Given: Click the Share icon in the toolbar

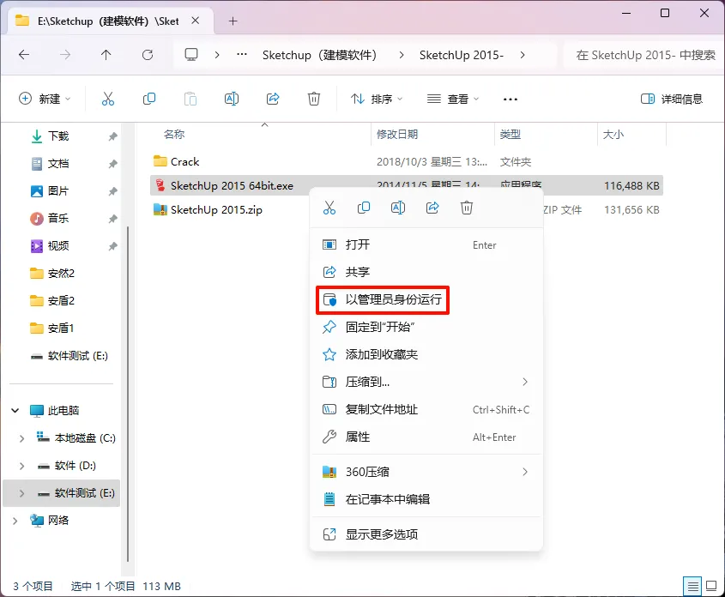Looking at the screenshot, I should (273, 99).
